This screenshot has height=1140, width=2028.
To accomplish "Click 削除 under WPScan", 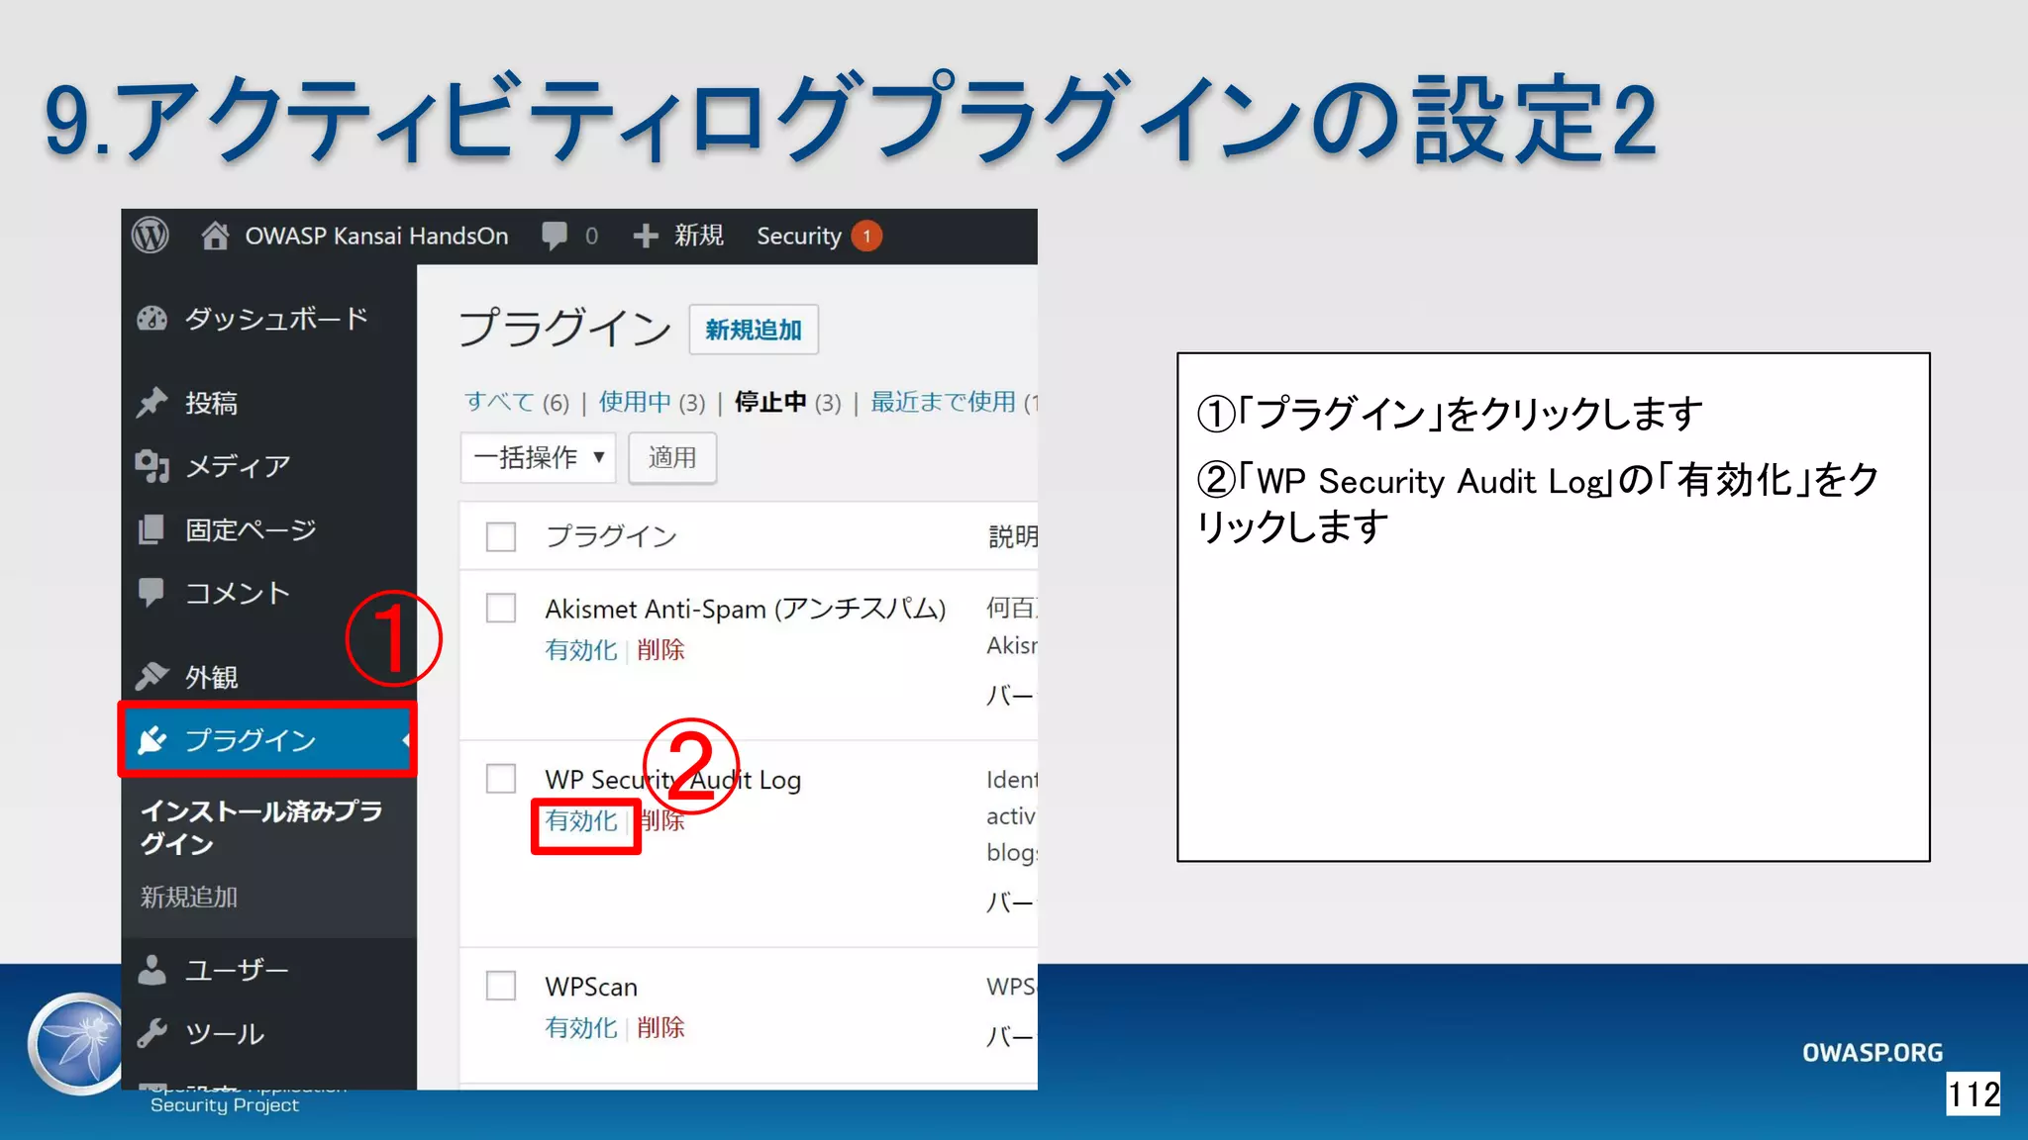I will 660,1028.
